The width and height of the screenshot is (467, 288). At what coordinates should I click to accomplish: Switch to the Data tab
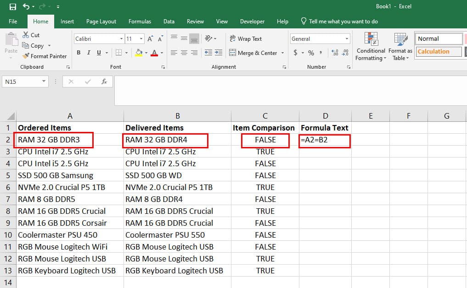click(x=169, y=22)
